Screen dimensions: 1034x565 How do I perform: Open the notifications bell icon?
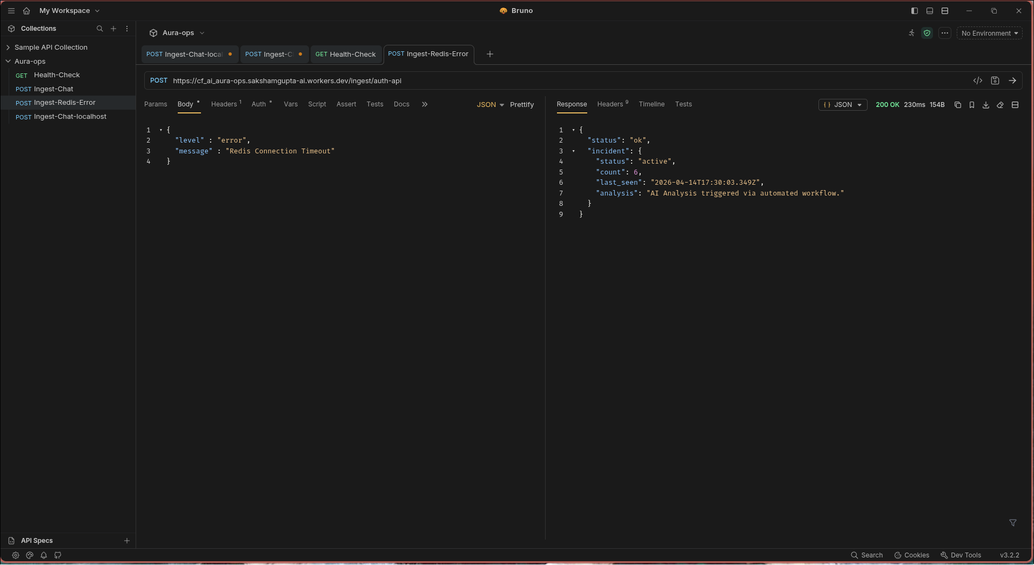(44, 555)
